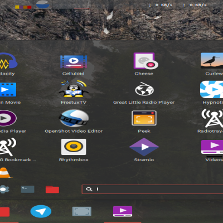
Task: Launch the Radiotray antenna icon
Action: pos(212,118)
